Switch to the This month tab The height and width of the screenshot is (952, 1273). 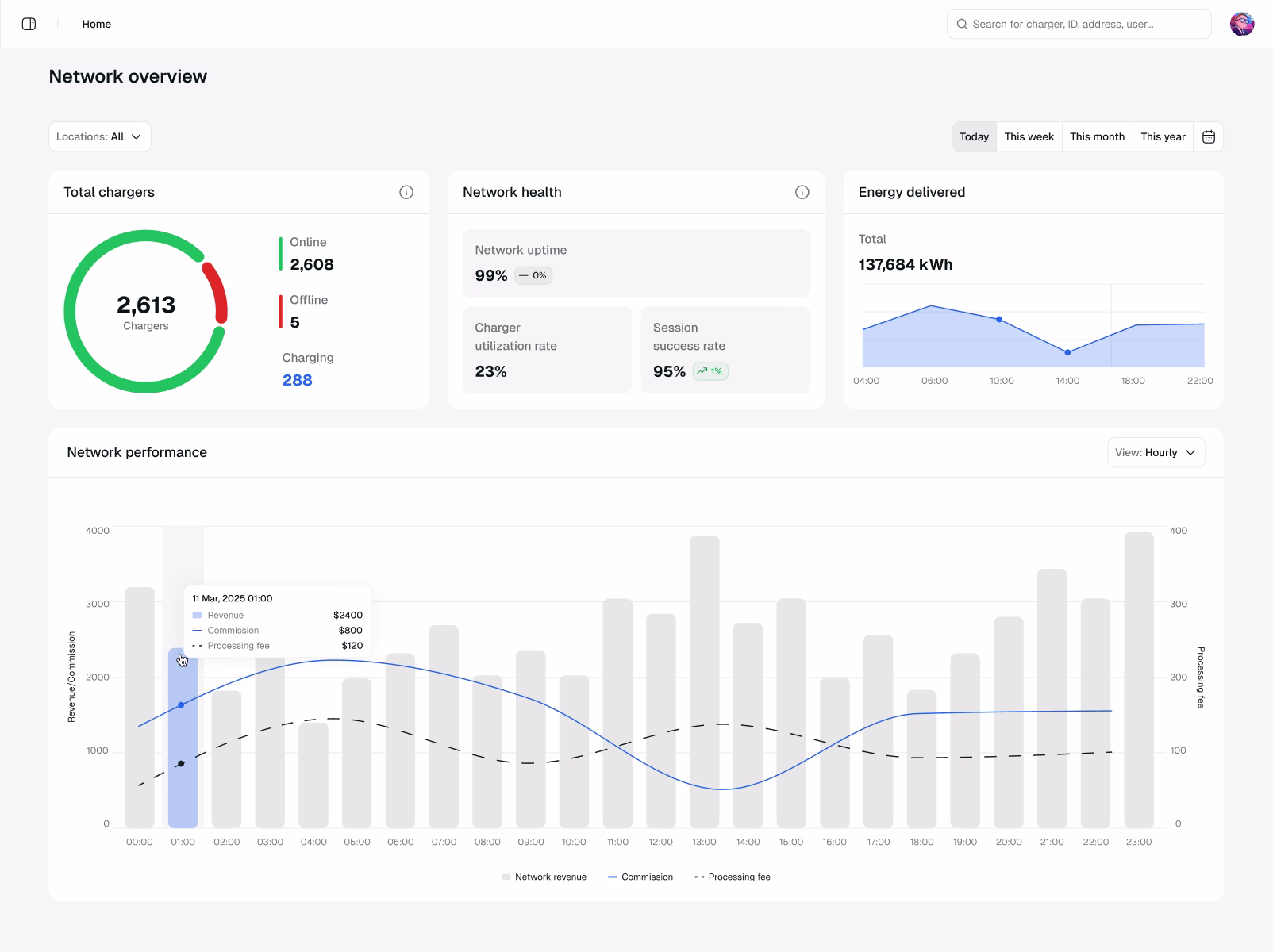[x=1097, y=136]
